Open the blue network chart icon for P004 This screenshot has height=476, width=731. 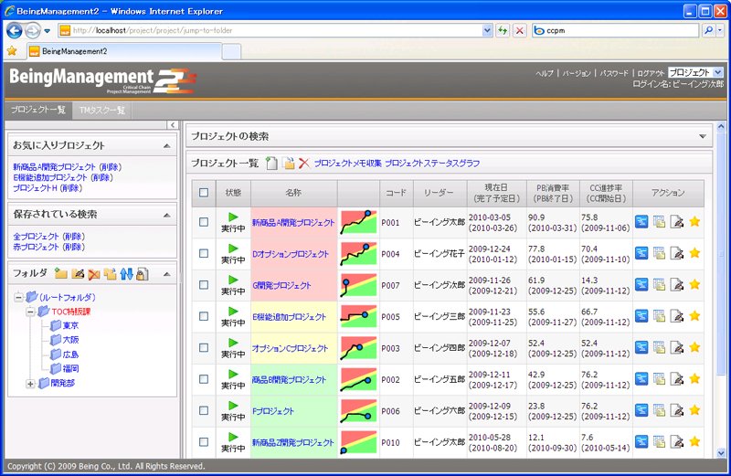(642, 253)
